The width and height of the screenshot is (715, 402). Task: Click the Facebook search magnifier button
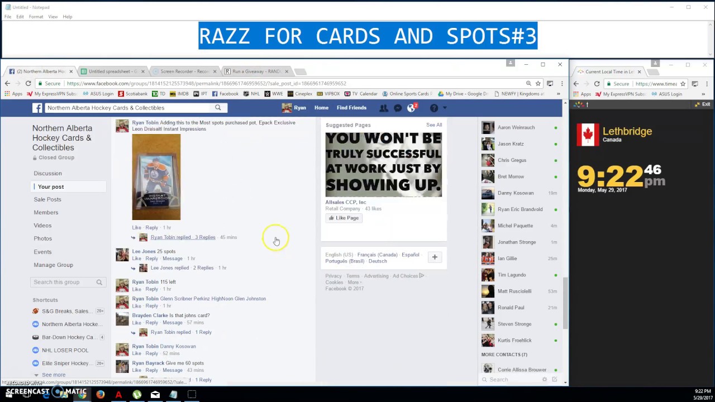(x=218, y=108)
